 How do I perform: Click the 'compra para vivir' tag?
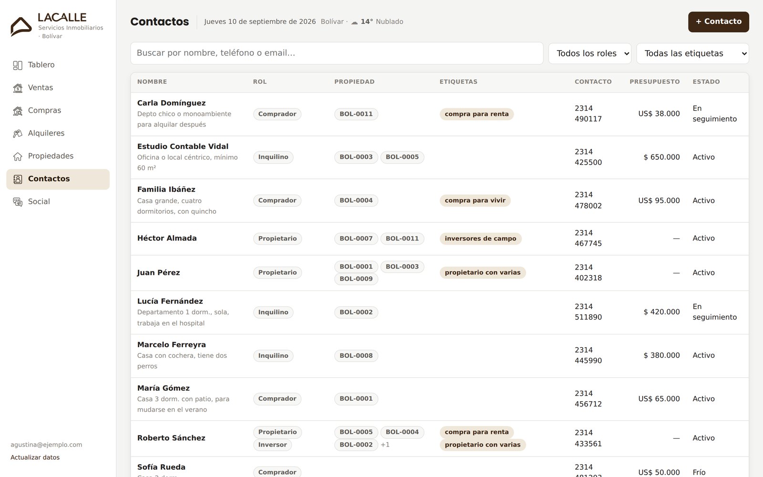pos(475,200)
